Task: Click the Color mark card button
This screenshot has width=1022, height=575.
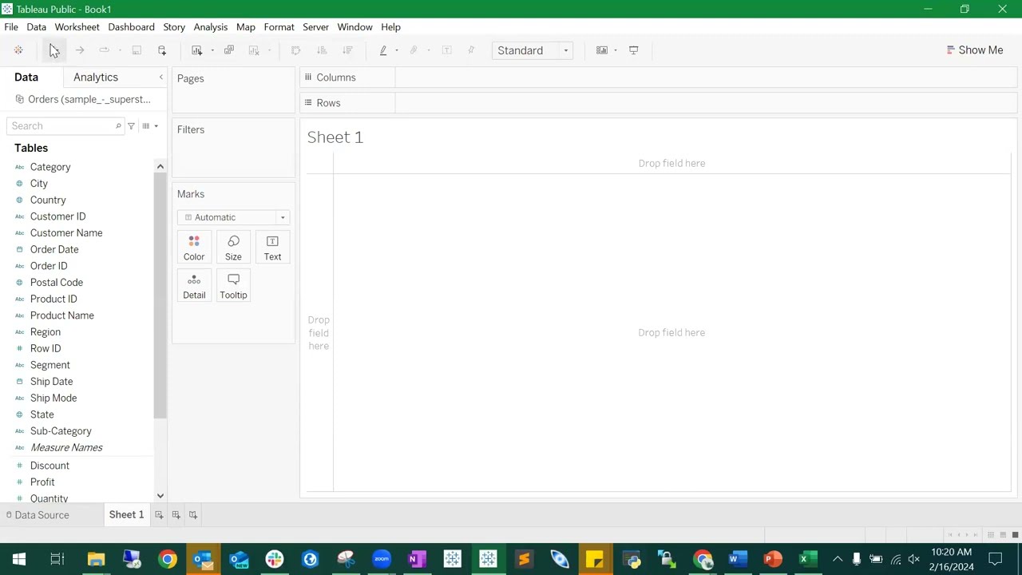Action: [x=194, y=248]
